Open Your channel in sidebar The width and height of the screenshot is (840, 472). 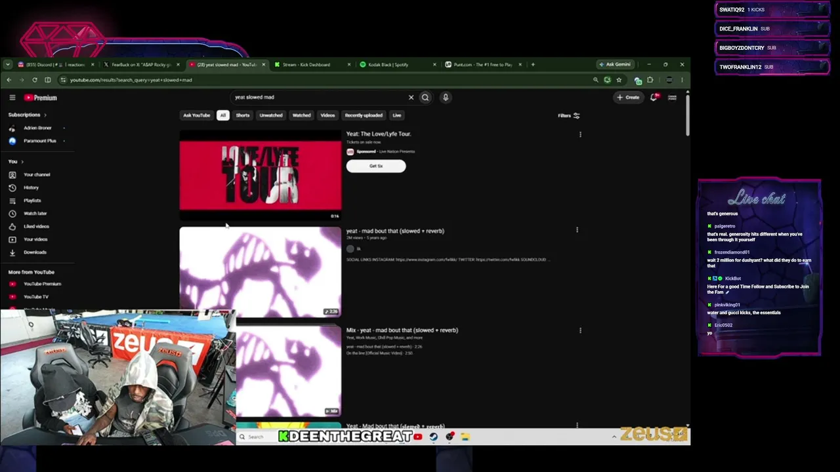click(x=37, y=175)
